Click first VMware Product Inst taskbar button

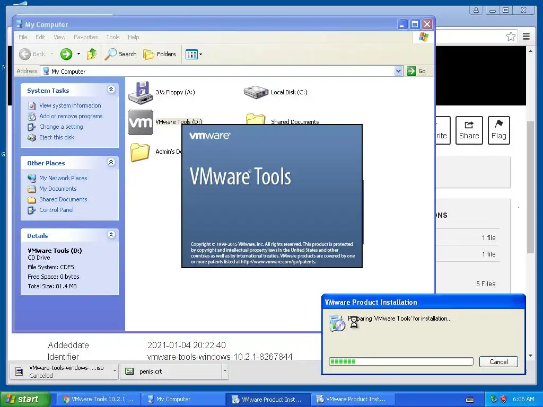[x=268, y=399]
